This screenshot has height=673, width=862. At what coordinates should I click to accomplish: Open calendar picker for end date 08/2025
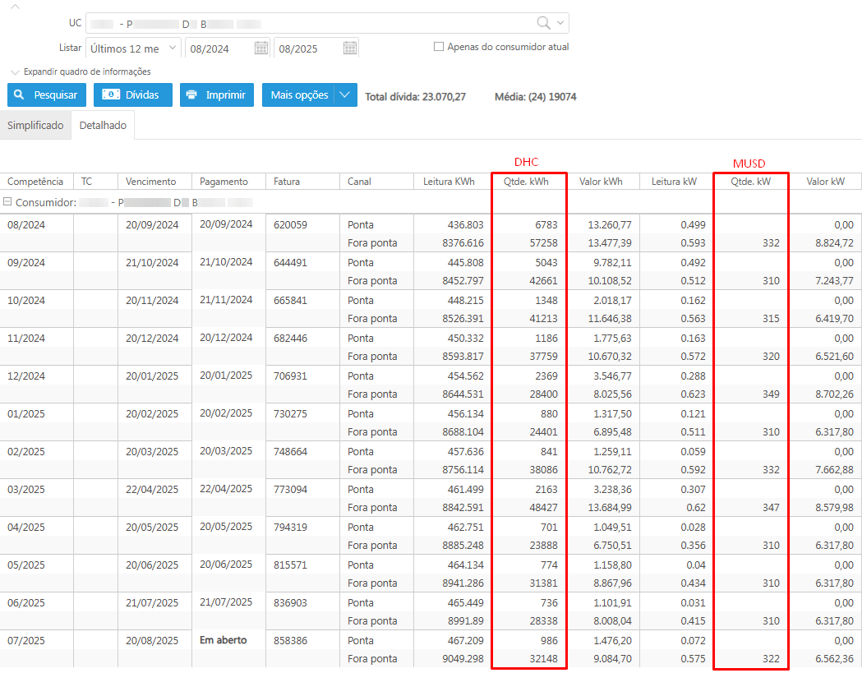pos(349,48)
